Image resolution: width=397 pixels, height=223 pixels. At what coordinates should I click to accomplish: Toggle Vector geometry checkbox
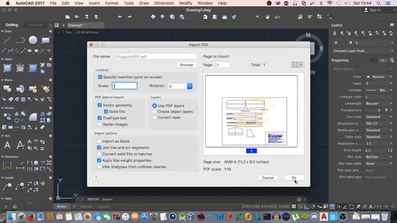pyautogui.click(x=99, y=105)
